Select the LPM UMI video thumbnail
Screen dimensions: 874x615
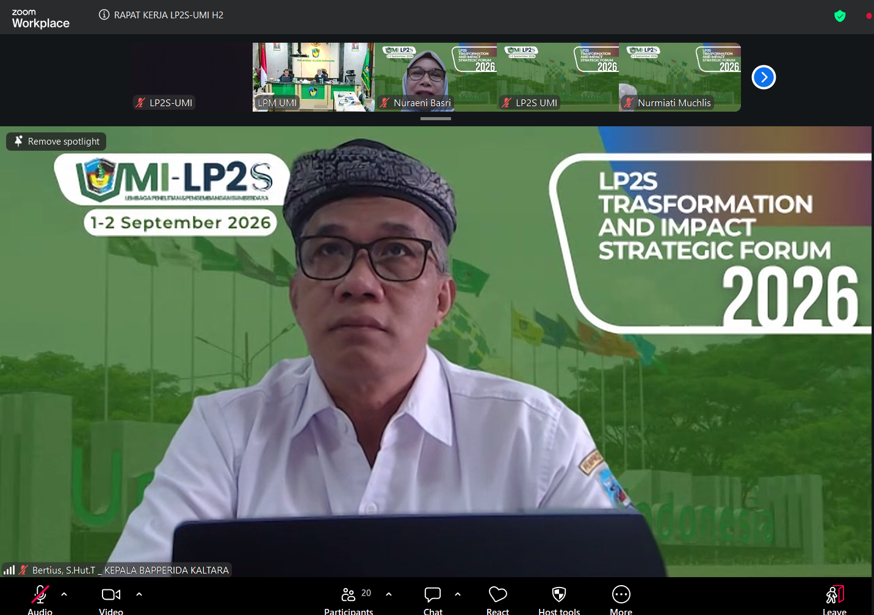(314, 77)
